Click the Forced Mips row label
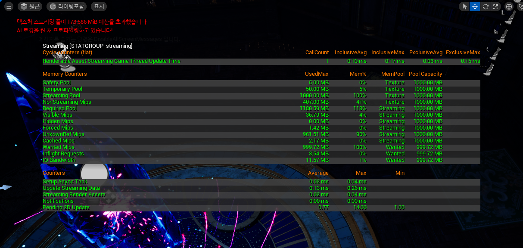Screen dimensions: 523x248 (x=58, y=128)
